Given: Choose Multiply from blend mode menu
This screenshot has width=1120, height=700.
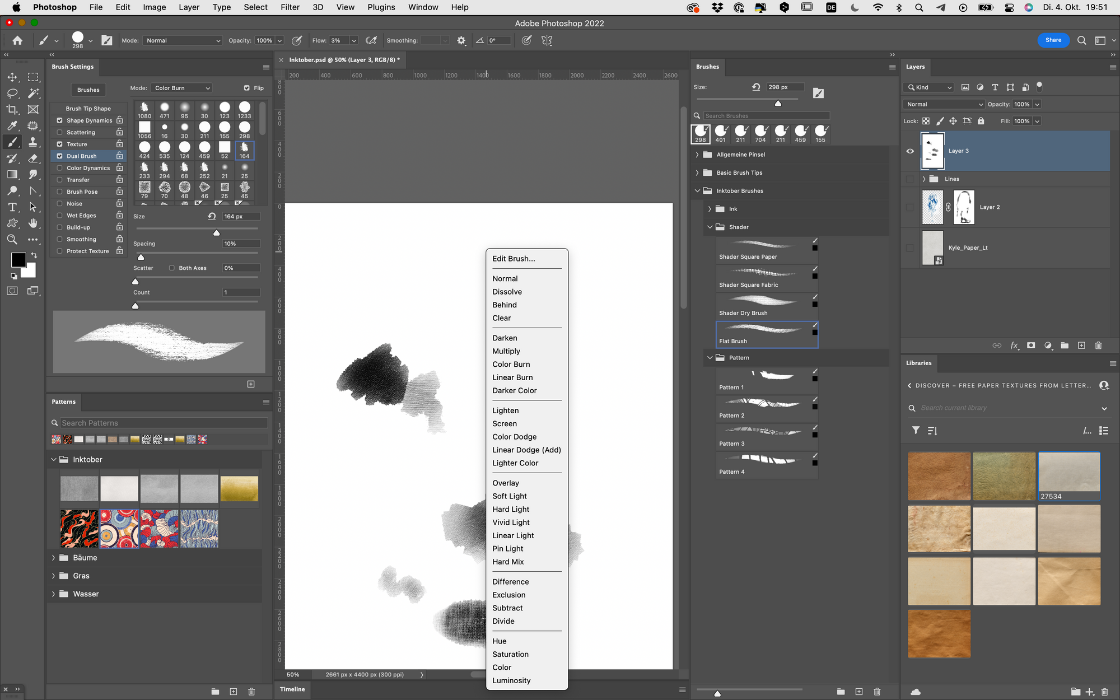Looking at the screenshot, I should pos(506,351).
